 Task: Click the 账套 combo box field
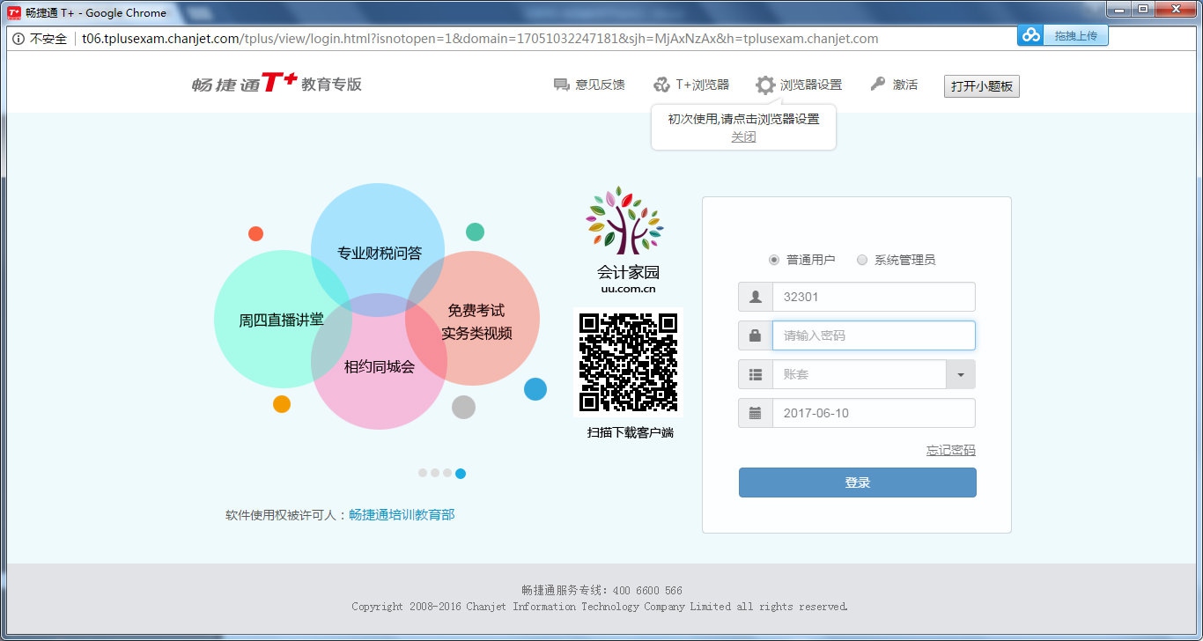[x=859, y=374]
